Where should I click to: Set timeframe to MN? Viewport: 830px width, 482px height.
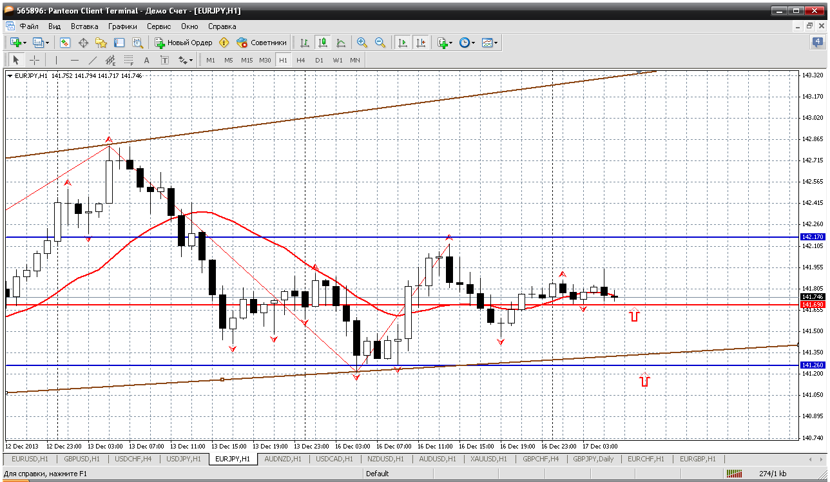click(355, 60)
